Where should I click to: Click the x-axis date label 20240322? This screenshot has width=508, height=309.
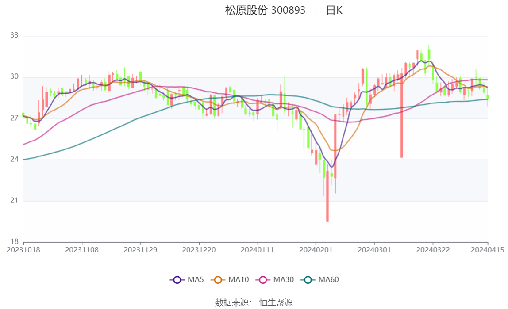pos(433,250)
